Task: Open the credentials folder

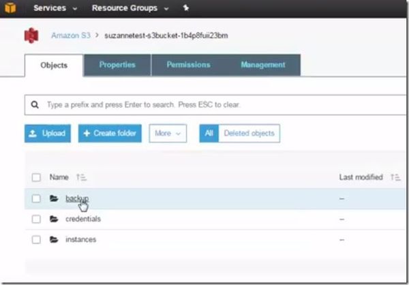Action: click(x=83, y=219)
